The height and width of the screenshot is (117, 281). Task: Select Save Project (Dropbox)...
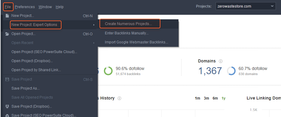coord(50,106)
